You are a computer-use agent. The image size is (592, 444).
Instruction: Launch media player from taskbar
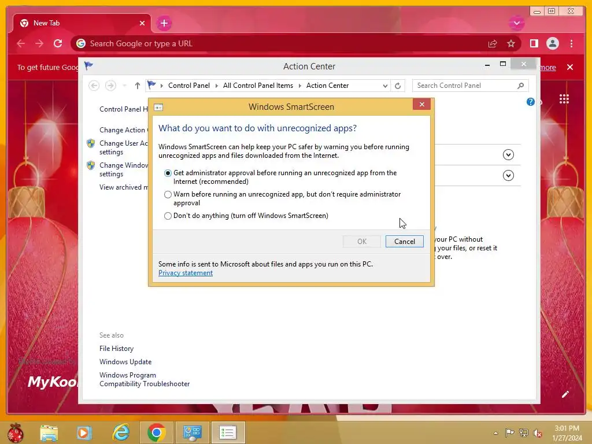coord(84,432)
